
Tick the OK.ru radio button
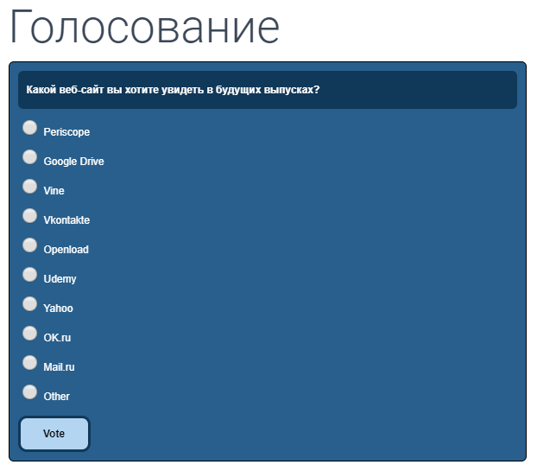(x=30, y=334)
